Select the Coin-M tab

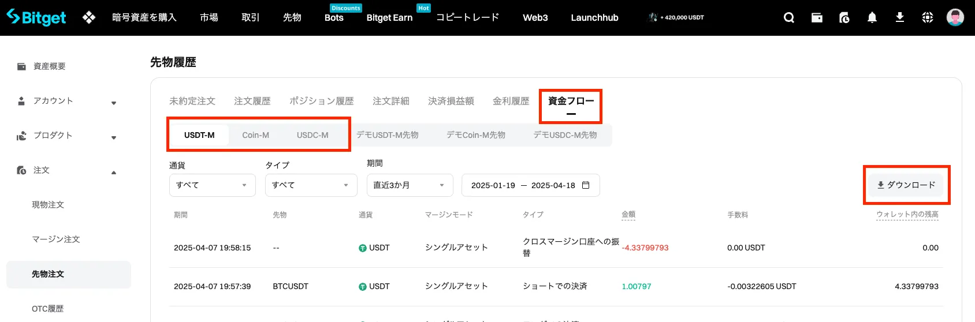tap(255, 135)
